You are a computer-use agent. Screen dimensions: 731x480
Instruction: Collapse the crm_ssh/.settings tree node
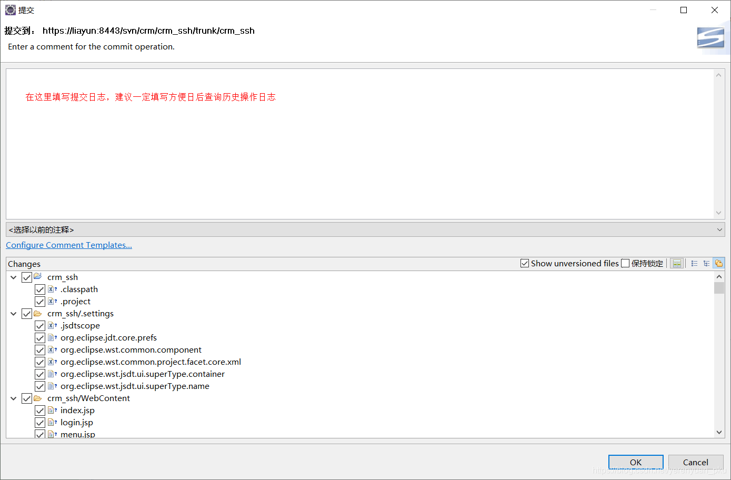coord(14,314)
